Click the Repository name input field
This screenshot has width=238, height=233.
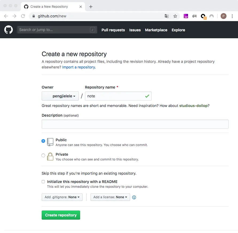coord(118,96)
